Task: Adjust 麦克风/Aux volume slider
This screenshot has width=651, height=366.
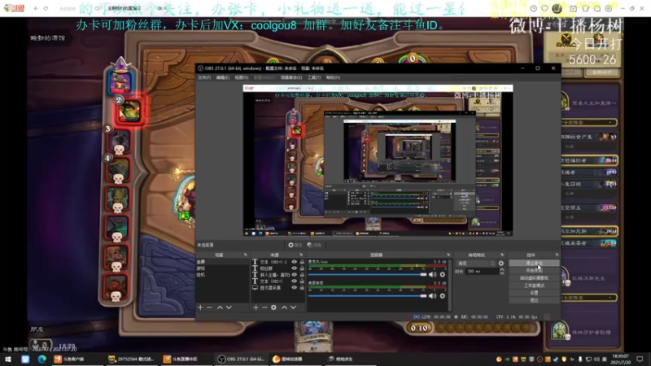Action: click(368, 275)
